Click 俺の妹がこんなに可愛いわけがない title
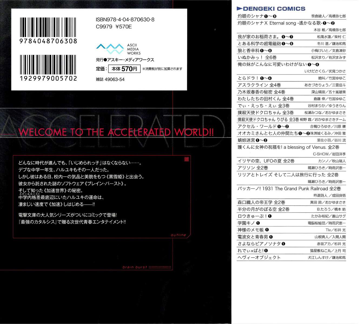 point(278,65)
